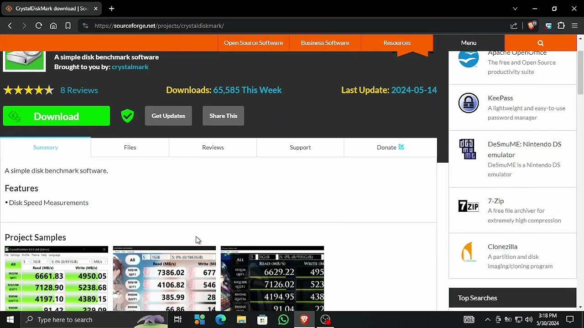The height and width of the screenshot is (328, 584).
Task: Click the taskbar clock showing 3:18 PM
Action: (x=547, y=320)
